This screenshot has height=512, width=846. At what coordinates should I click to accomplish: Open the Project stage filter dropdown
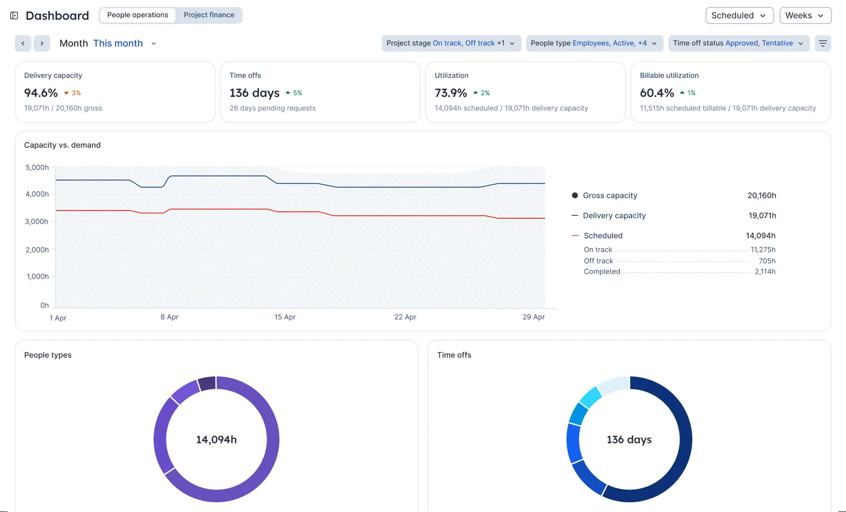pos(451,43)
